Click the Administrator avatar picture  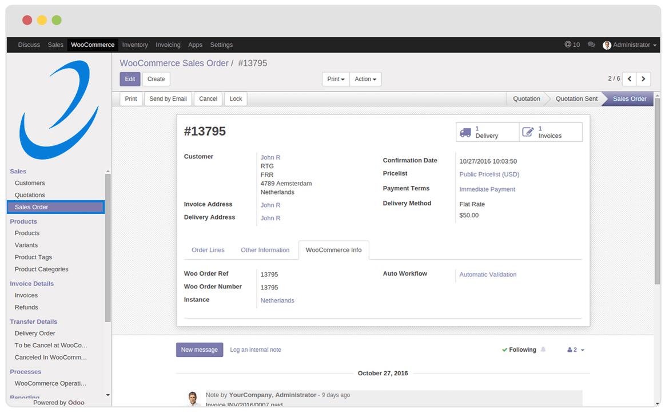(x=607, y=45)
